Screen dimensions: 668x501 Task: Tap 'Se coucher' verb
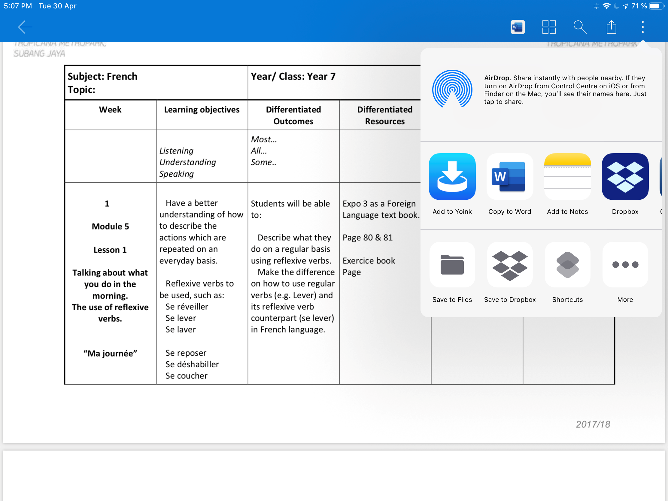coord(186,376)
